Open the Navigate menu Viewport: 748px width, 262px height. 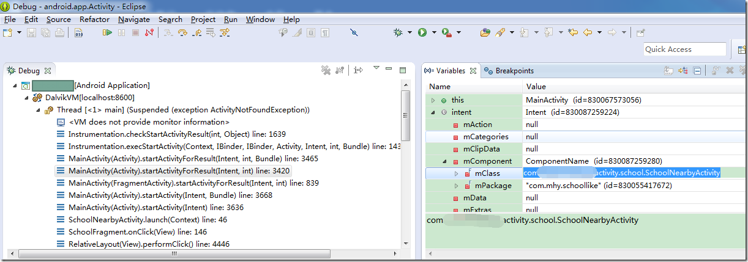coord(134,19)
